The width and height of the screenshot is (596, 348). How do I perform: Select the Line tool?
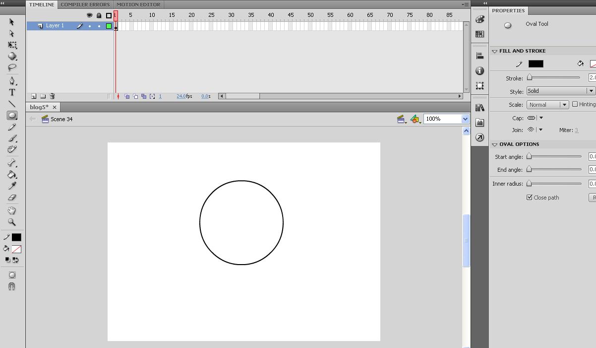(x=12, y=104)
